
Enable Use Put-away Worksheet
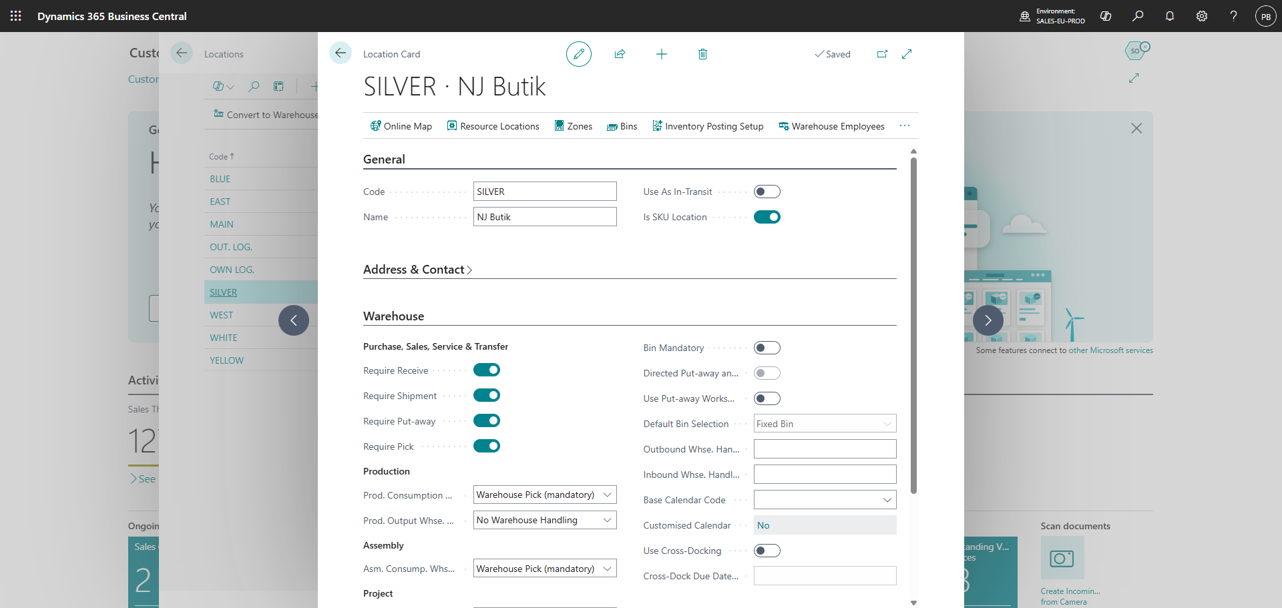click(x=767, y=398)
